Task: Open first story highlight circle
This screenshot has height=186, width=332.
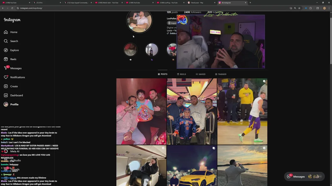Action: [130, 50]
